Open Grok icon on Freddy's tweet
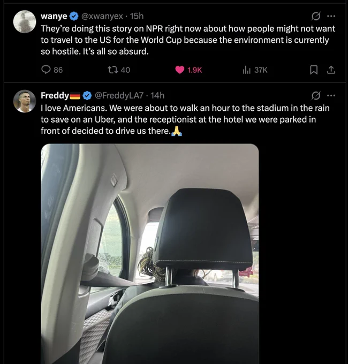 316,95
